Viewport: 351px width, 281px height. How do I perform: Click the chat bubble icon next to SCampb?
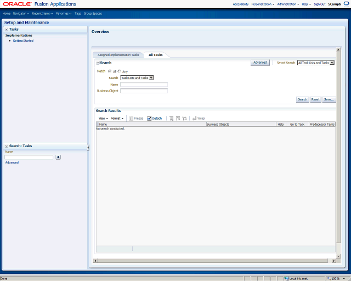[x=346, y=4]
